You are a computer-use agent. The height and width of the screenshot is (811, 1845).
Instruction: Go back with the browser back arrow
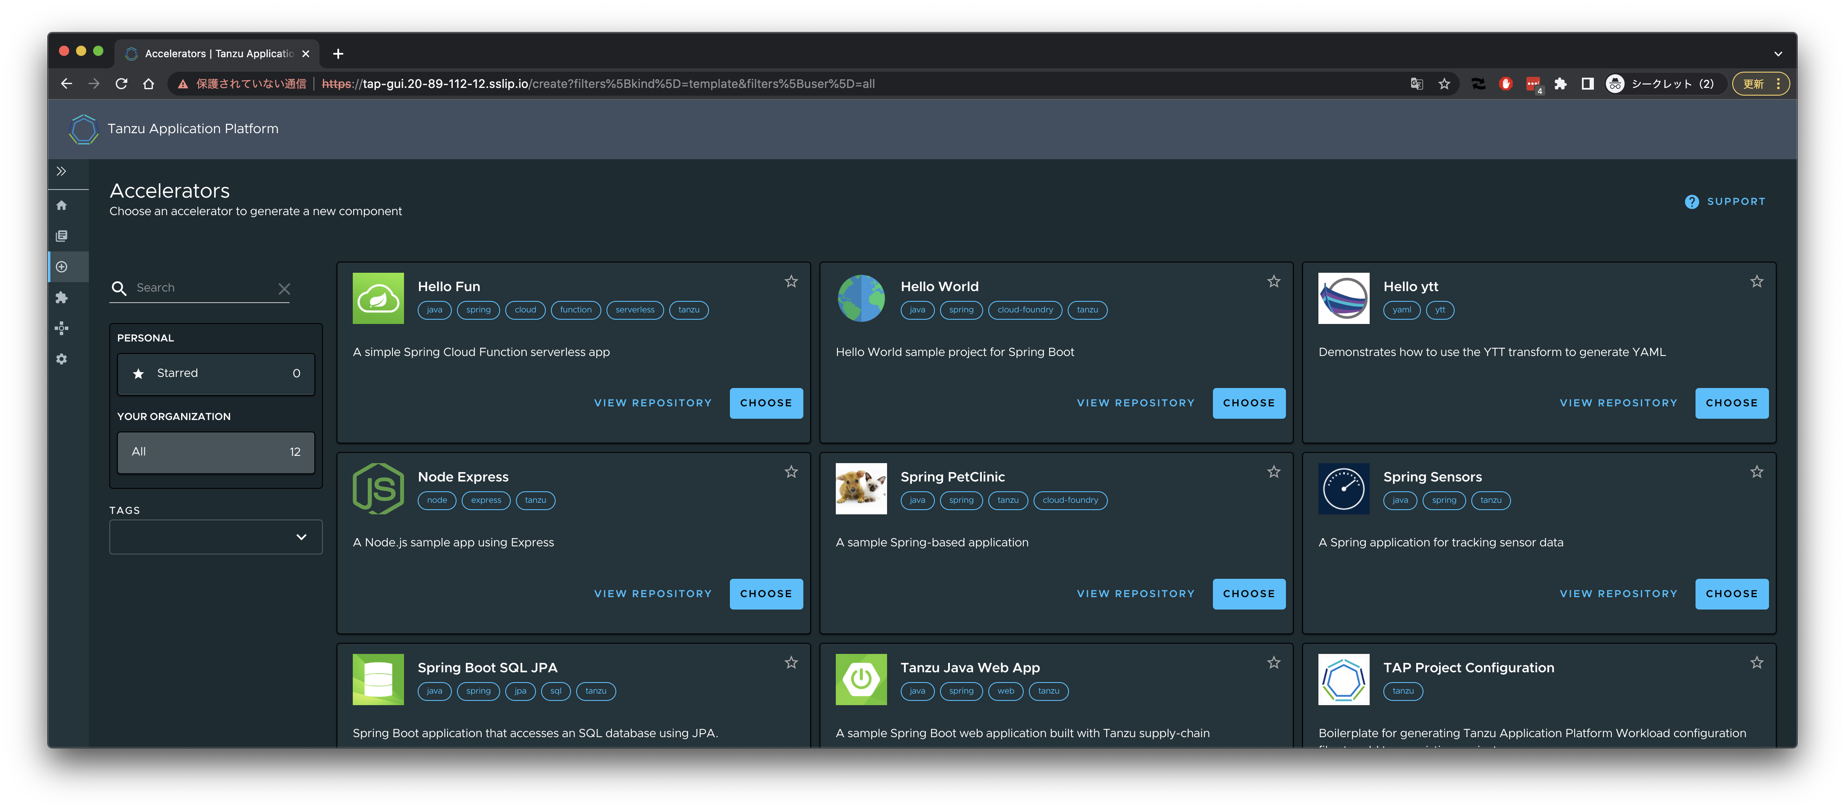click(x=67, y=84)
